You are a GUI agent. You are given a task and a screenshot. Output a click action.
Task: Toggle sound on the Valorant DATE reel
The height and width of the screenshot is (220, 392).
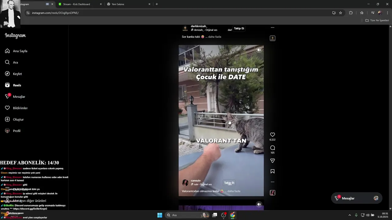pos(259,50)
